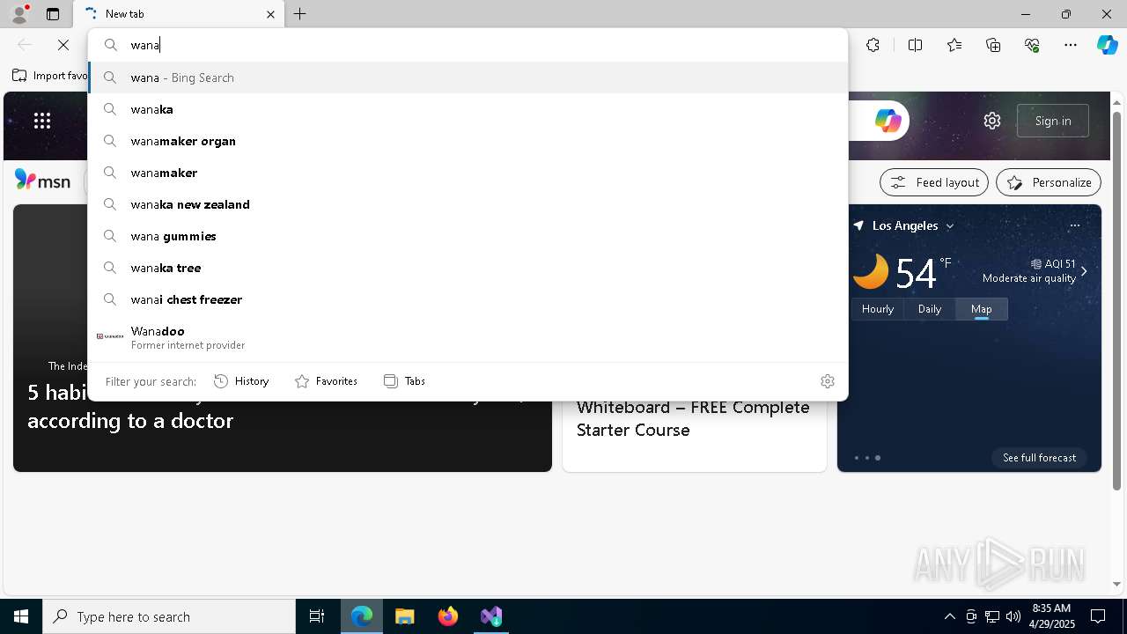Pick the 'wanamaker' suggestion

(468, 173)
